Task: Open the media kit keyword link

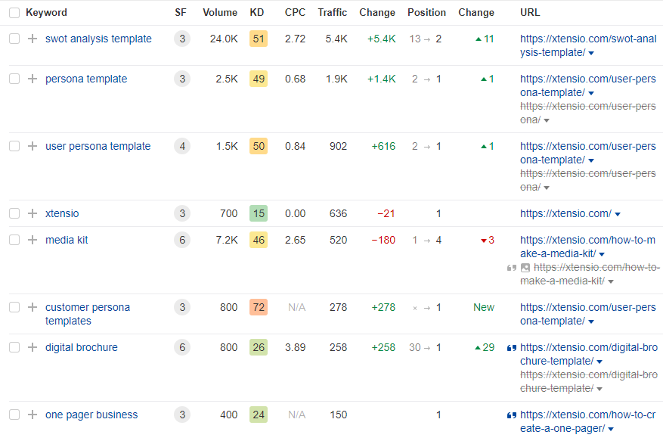Action: point(67,241)
